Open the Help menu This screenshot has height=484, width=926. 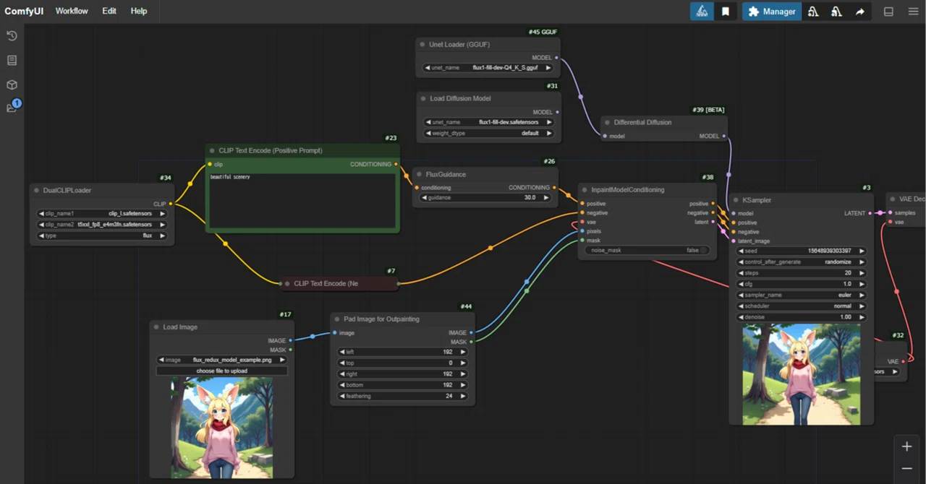139,11
